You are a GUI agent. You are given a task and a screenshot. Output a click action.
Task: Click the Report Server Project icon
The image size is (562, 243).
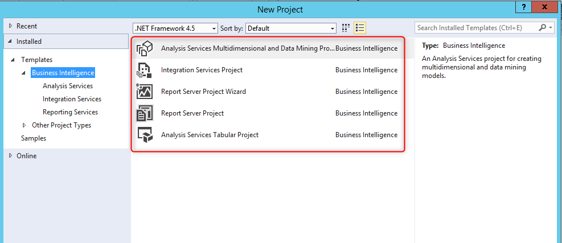pos(145,113)
